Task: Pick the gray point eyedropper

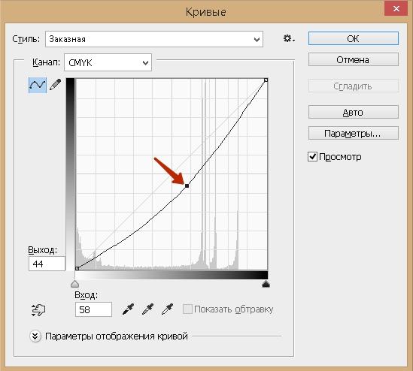Action: [x=147, y=309]
